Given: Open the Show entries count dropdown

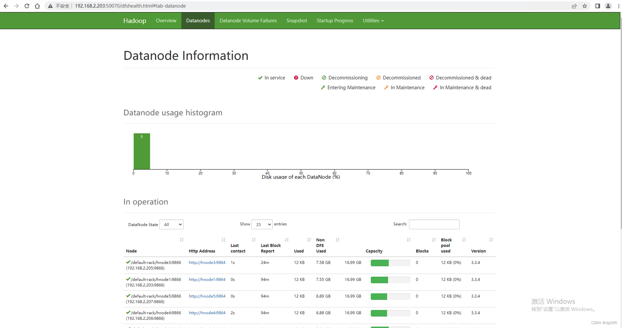Looking at the screenshot, I should click(x=262, y=224).
